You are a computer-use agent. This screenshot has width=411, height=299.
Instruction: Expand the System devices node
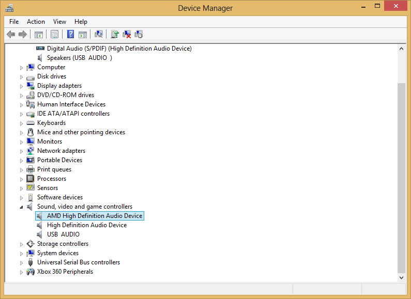click(x=21, y=254)
